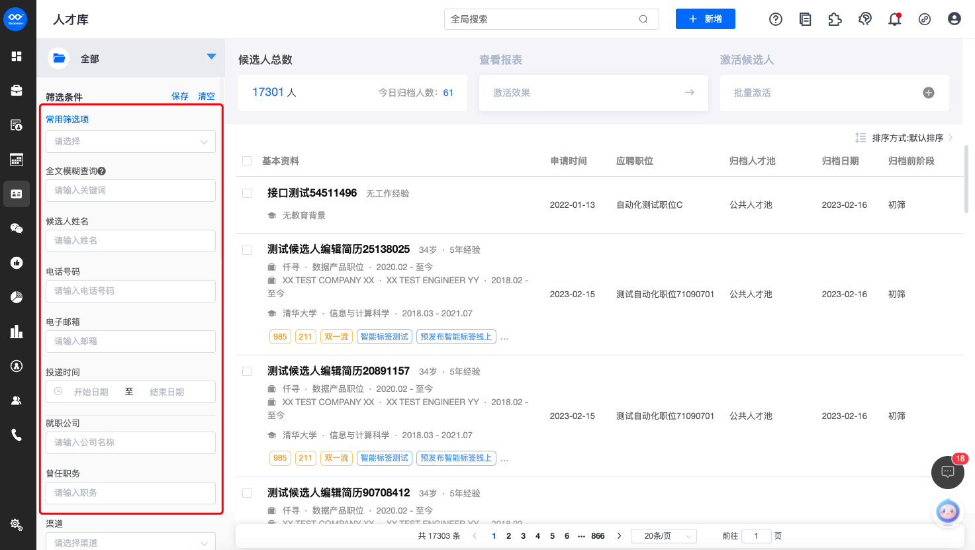The width and height of the screenshot is (975, 550).
Task: Click the 曾任职务 input field
Action: click(130, 493)
